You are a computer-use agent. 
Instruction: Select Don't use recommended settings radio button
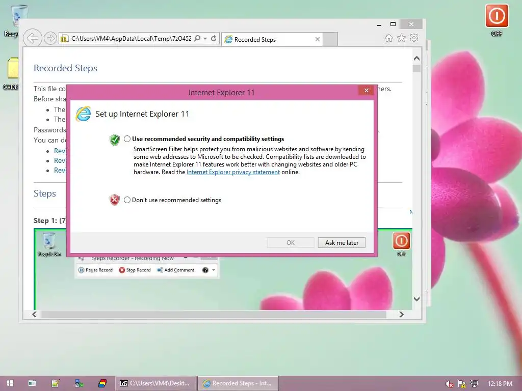[x=127, y=200]
